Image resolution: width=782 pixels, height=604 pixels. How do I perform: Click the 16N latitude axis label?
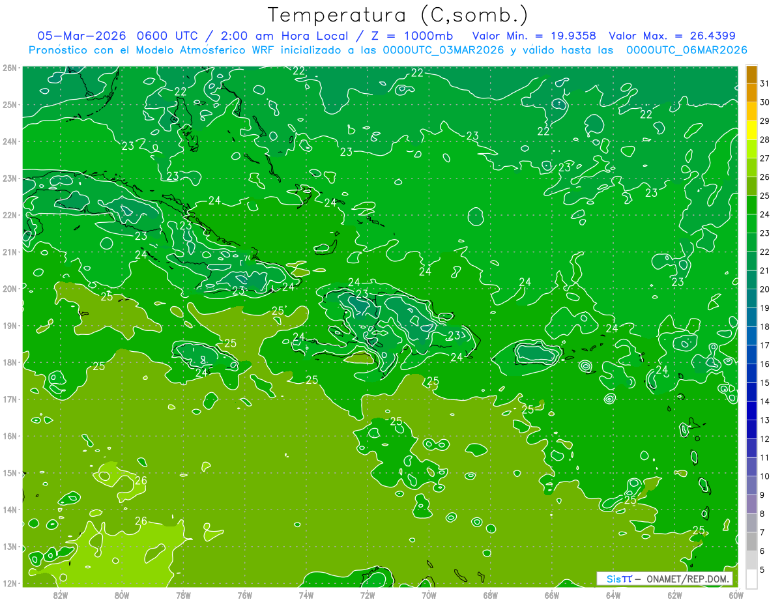tap(10, 436)
